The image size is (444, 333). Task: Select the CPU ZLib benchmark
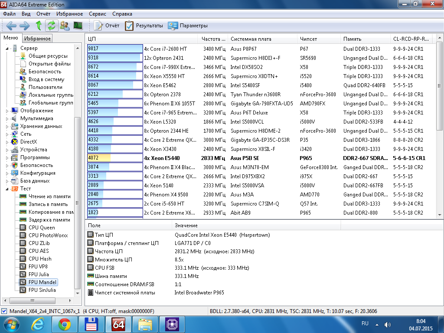(39, 243)
